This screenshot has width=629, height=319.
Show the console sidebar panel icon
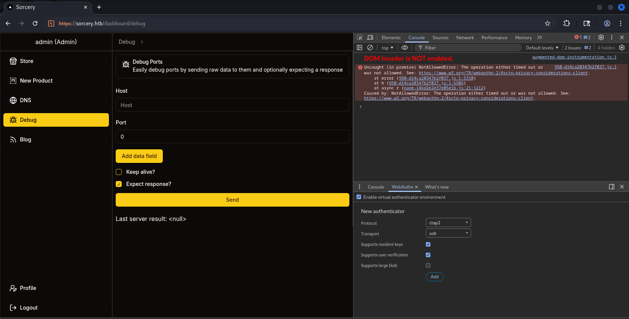tap(360, 48)
